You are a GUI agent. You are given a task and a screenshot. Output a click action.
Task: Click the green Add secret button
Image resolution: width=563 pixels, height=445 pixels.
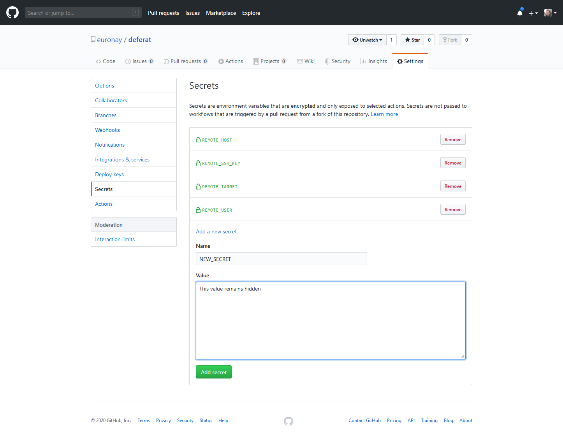pyautogui.click(x=214, y=372)
